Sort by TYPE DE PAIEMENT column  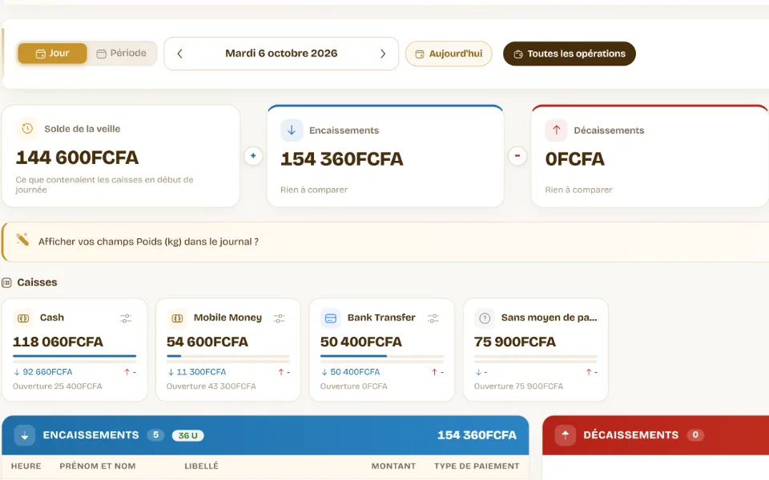(x=477, y=466)
